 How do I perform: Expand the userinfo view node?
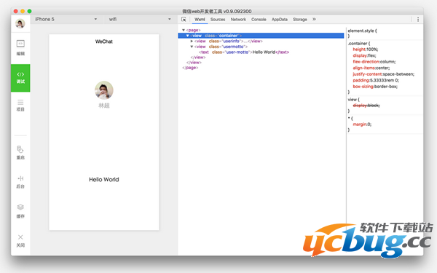[192, 41]
